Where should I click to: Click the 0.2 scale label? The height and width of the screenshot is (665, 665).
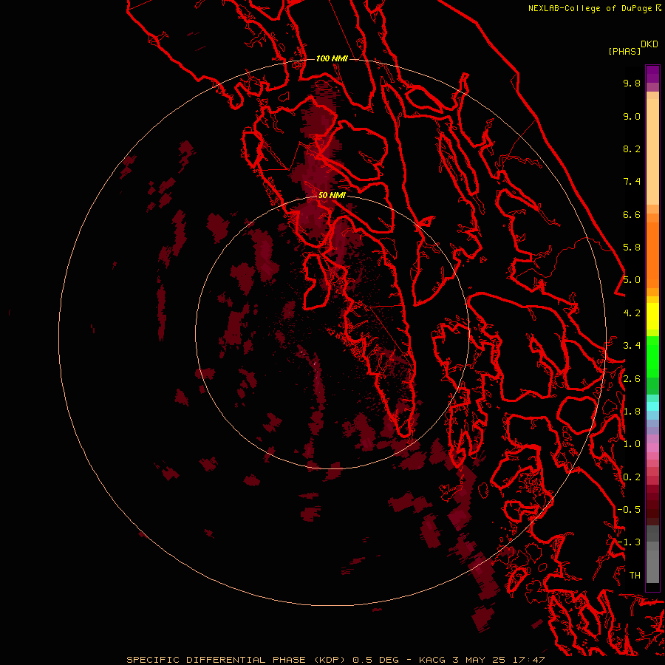632,477
